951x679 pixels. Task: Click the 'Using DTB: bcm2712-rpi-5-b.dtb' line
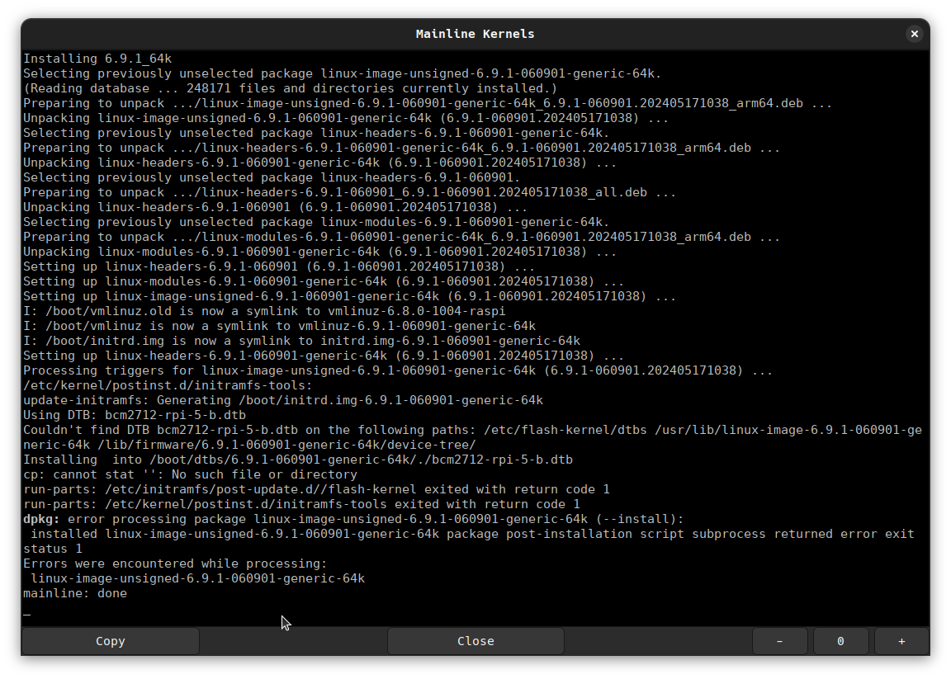pyautogui.click(x=135, y=415)
